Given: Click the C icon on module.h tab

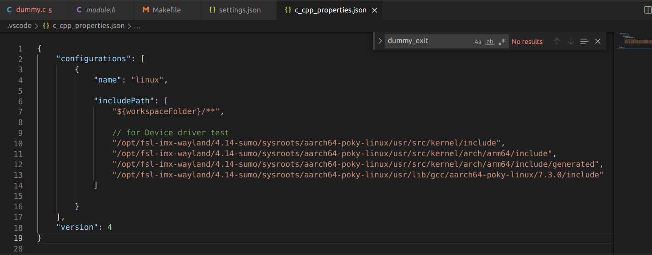Looking at the screenshot, I should point(79,10).
